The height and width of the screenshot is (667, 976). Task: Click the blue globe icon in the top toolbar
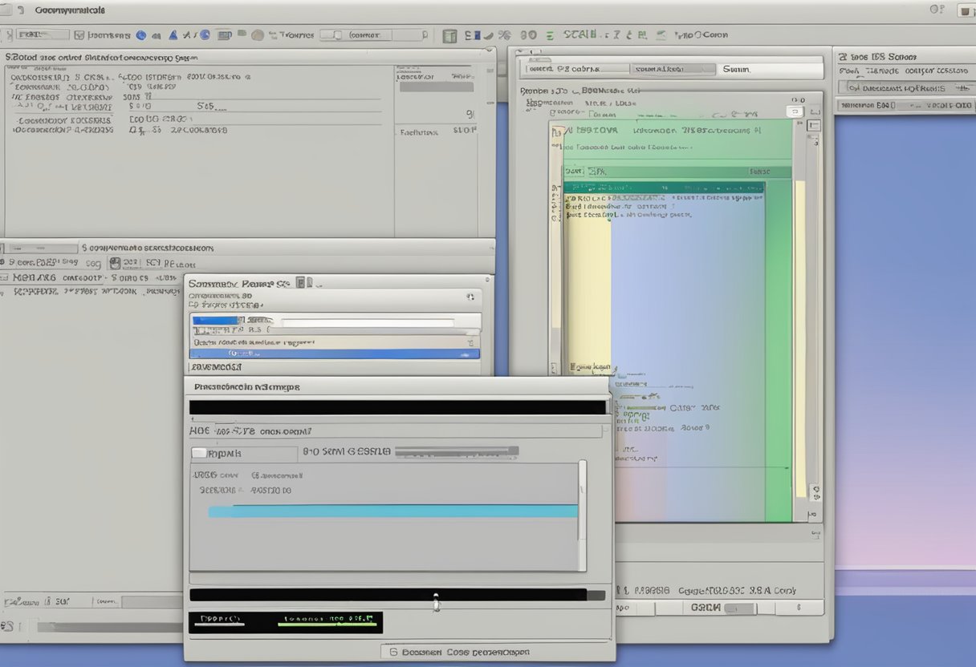pos(141,35)
